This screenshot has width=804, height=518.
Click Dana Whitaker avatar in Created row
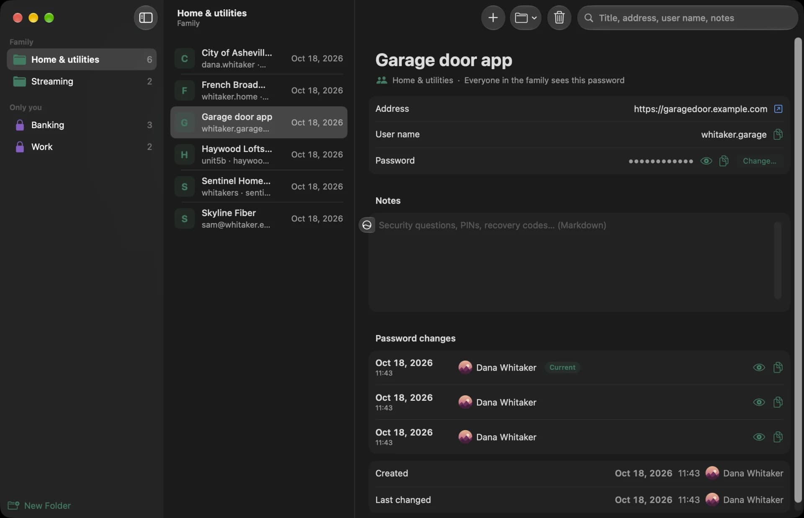712,473
